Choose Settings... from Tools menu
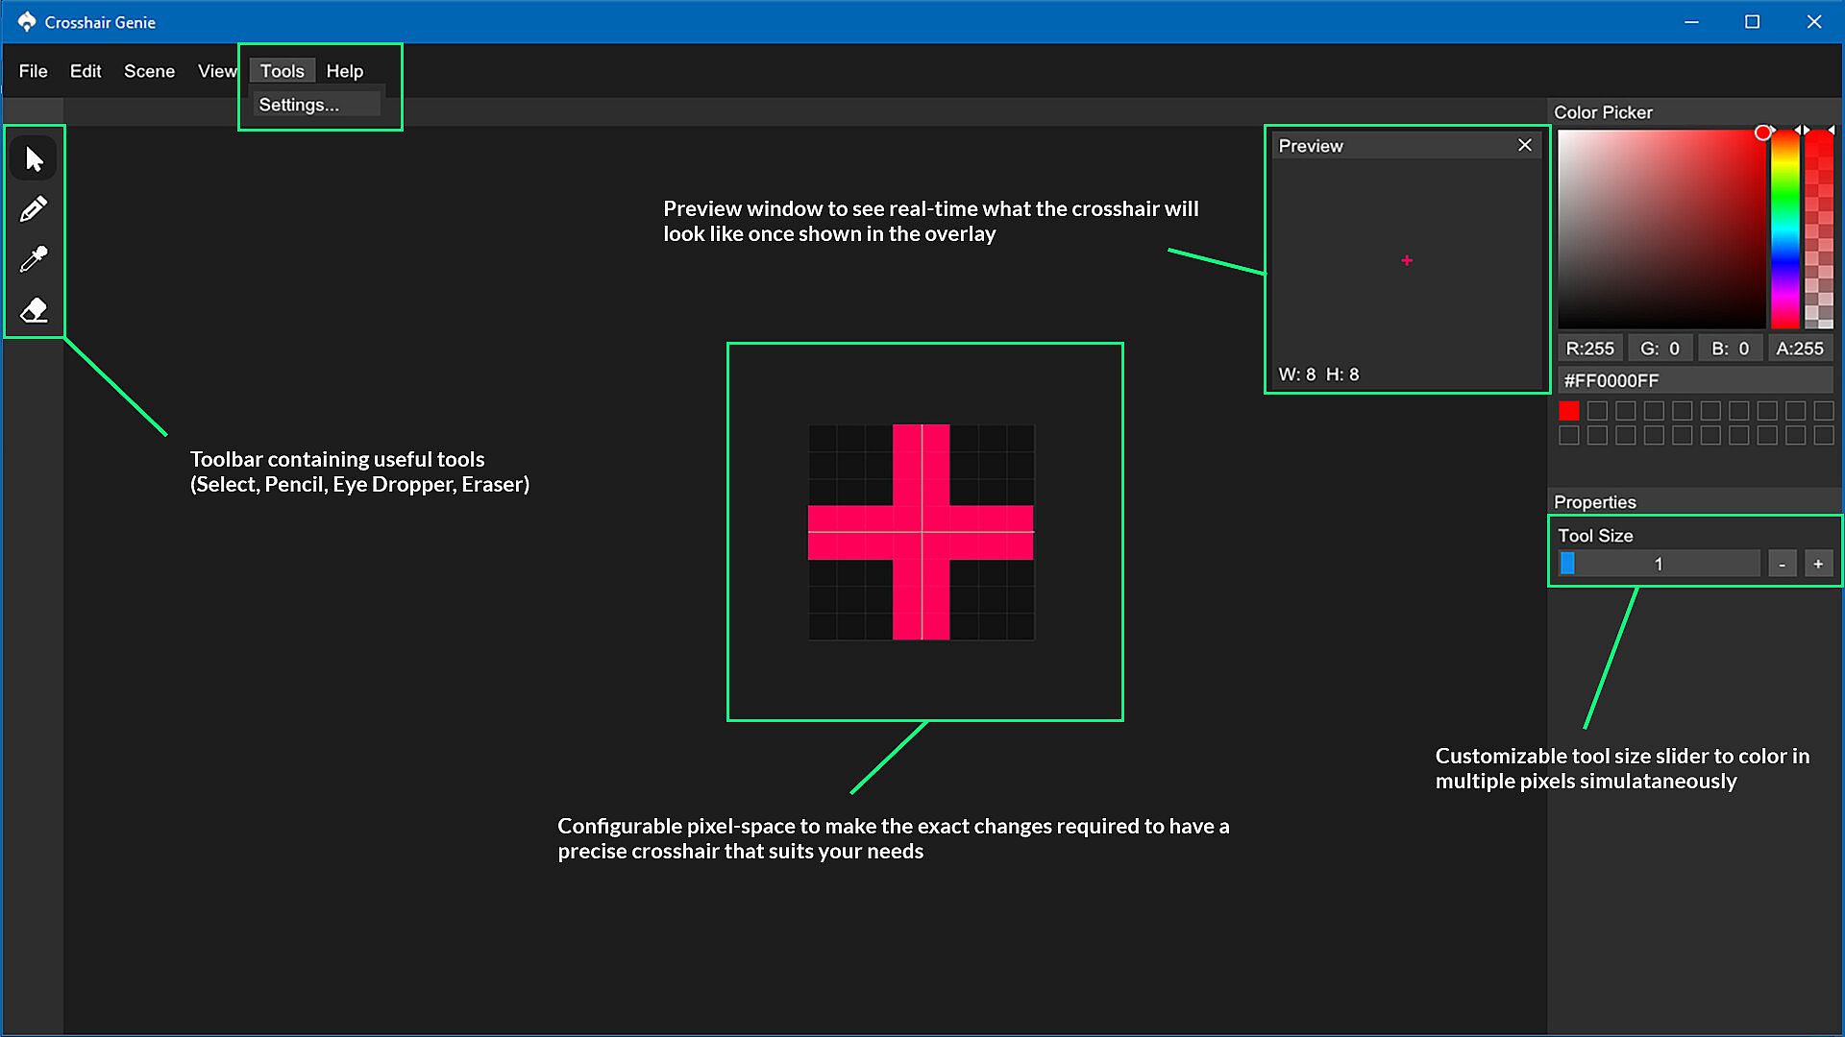The width and height of the screenshot is (1845, 1037). (299, 105)
